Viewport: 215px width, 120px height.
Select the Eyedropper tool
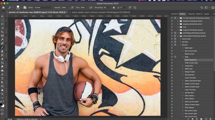pos(2,40)
